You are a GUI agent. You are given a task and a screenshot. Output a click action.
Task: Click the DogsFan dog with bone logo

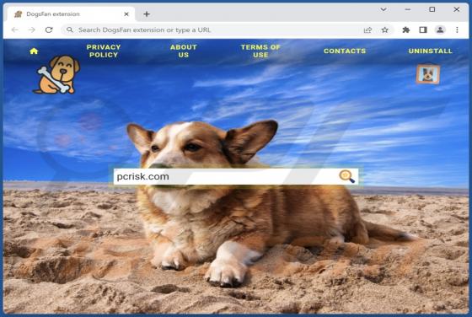click(56, 75)
